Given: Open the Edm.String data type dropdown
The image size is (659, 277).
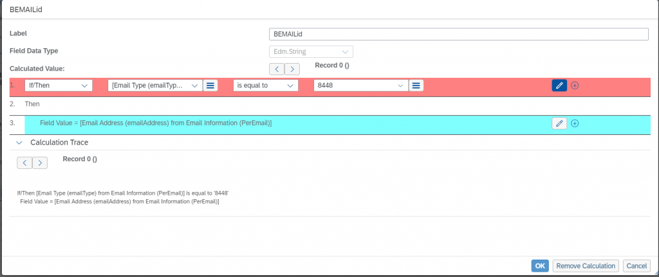Looking at the screenshot, I should (311, 51).
